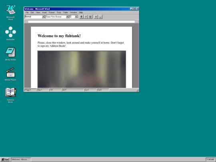Open the View menu
The width and height of the screenshot is (216, 162).
click(x=38, y=12)
